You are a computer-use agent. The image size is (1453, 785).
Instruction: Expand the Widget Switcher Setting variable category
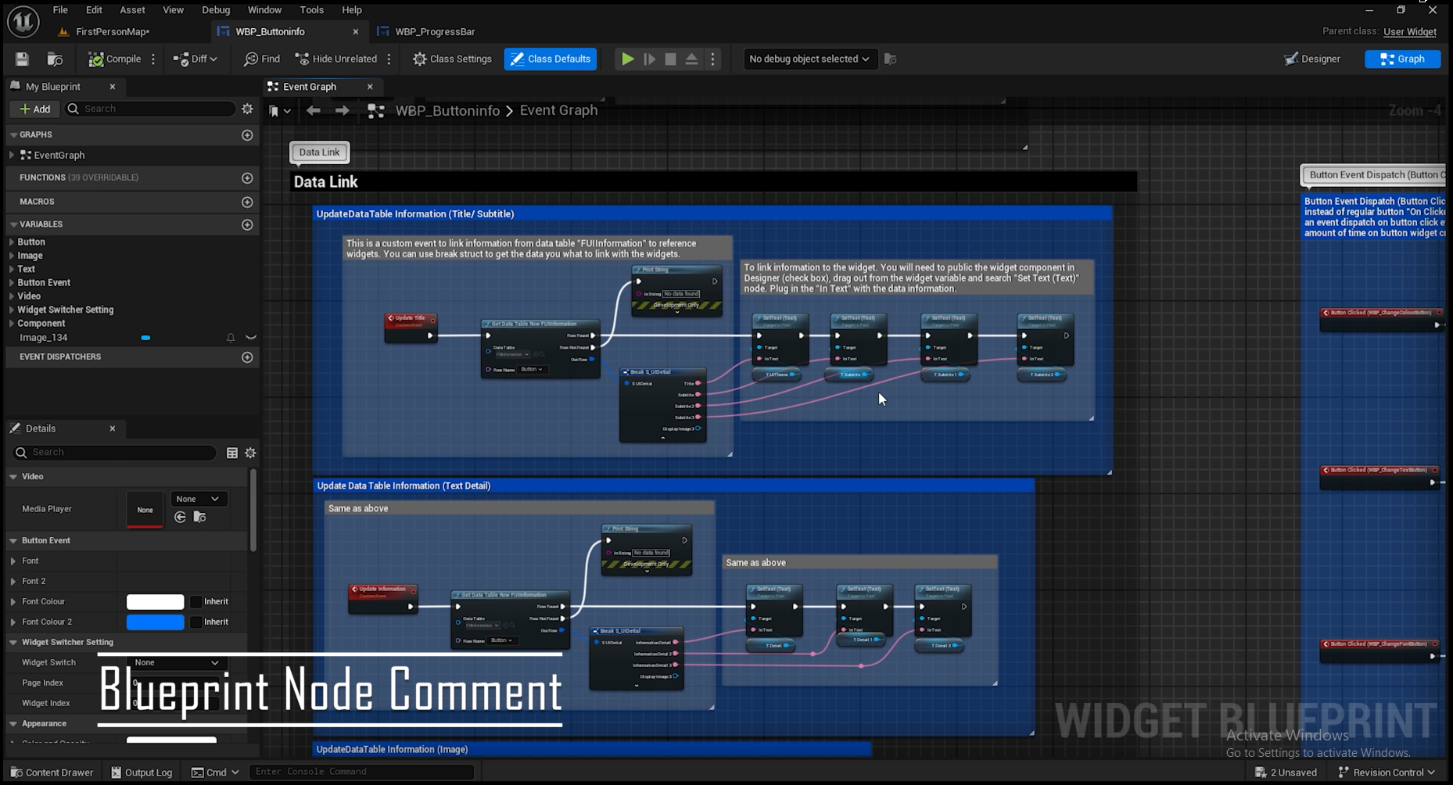(x=12, y=310)
